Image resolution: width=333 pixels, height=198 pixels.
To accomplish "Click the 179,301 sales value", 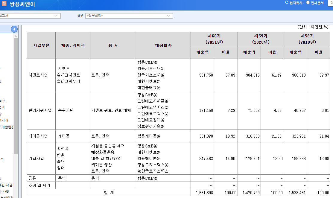I will click(x=253, y=159).
